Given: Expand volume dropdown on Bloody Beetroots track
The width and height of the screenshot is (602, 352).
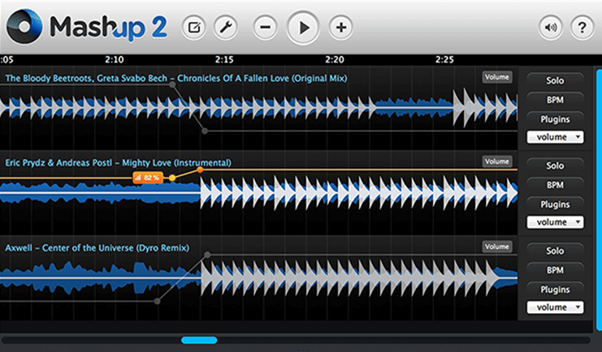Looking at the screenshot, I should click(555, 137).
